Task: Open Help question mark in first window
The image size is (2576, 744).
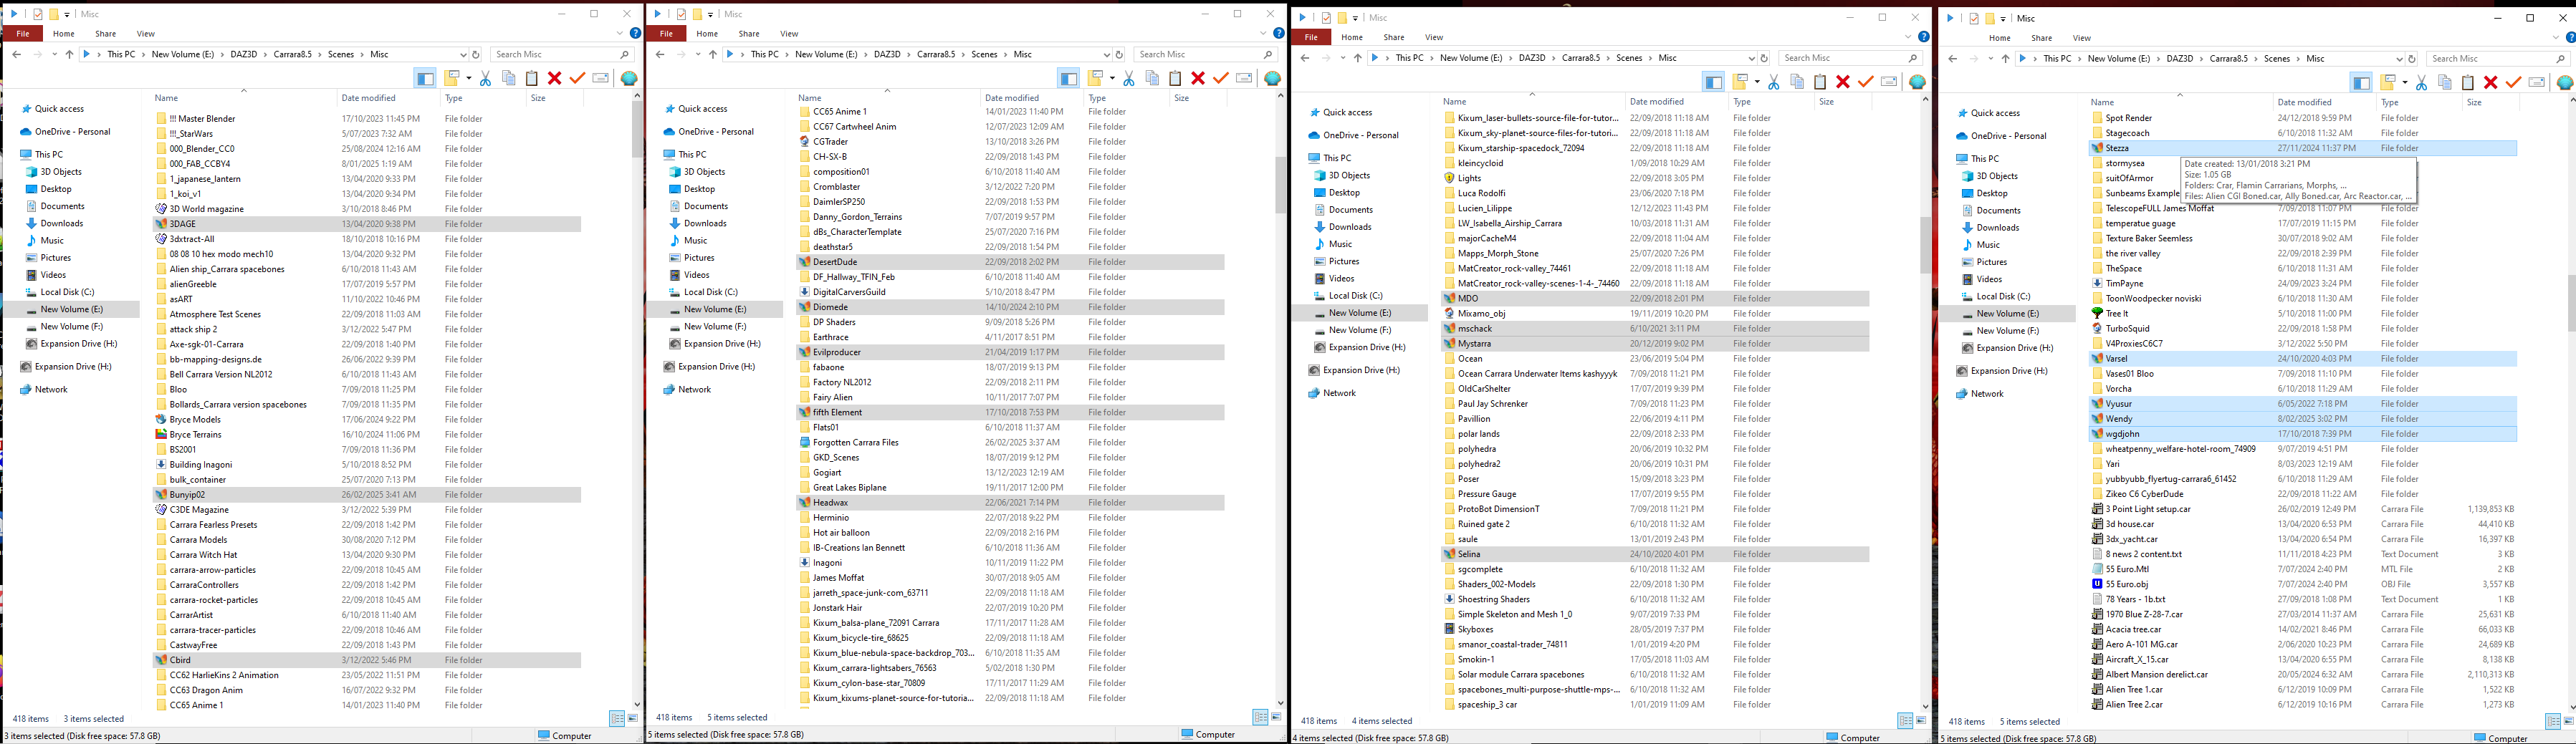Action: click(x=635, y=33)
